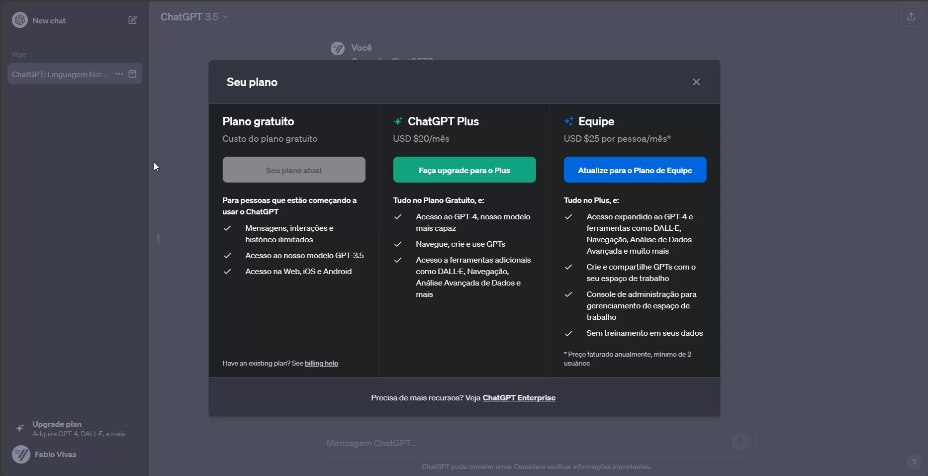Click checkmark beside Acesso ao nosso modelo GPT-3.5
The image size is (928, 476).
227,256
